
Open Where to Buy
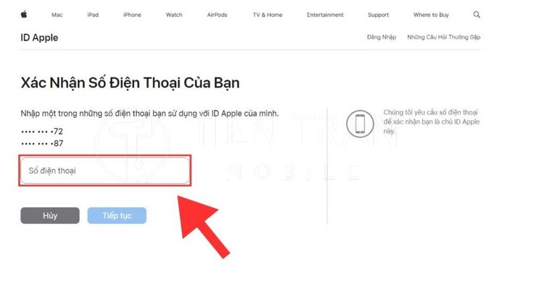(x=431, y=15)
